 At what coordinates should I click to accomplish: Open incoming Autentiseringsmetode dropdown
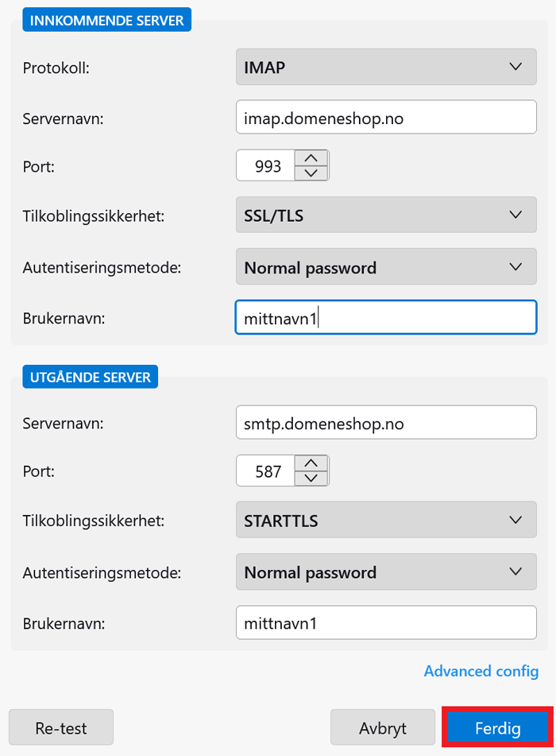(x=386, y=268)
